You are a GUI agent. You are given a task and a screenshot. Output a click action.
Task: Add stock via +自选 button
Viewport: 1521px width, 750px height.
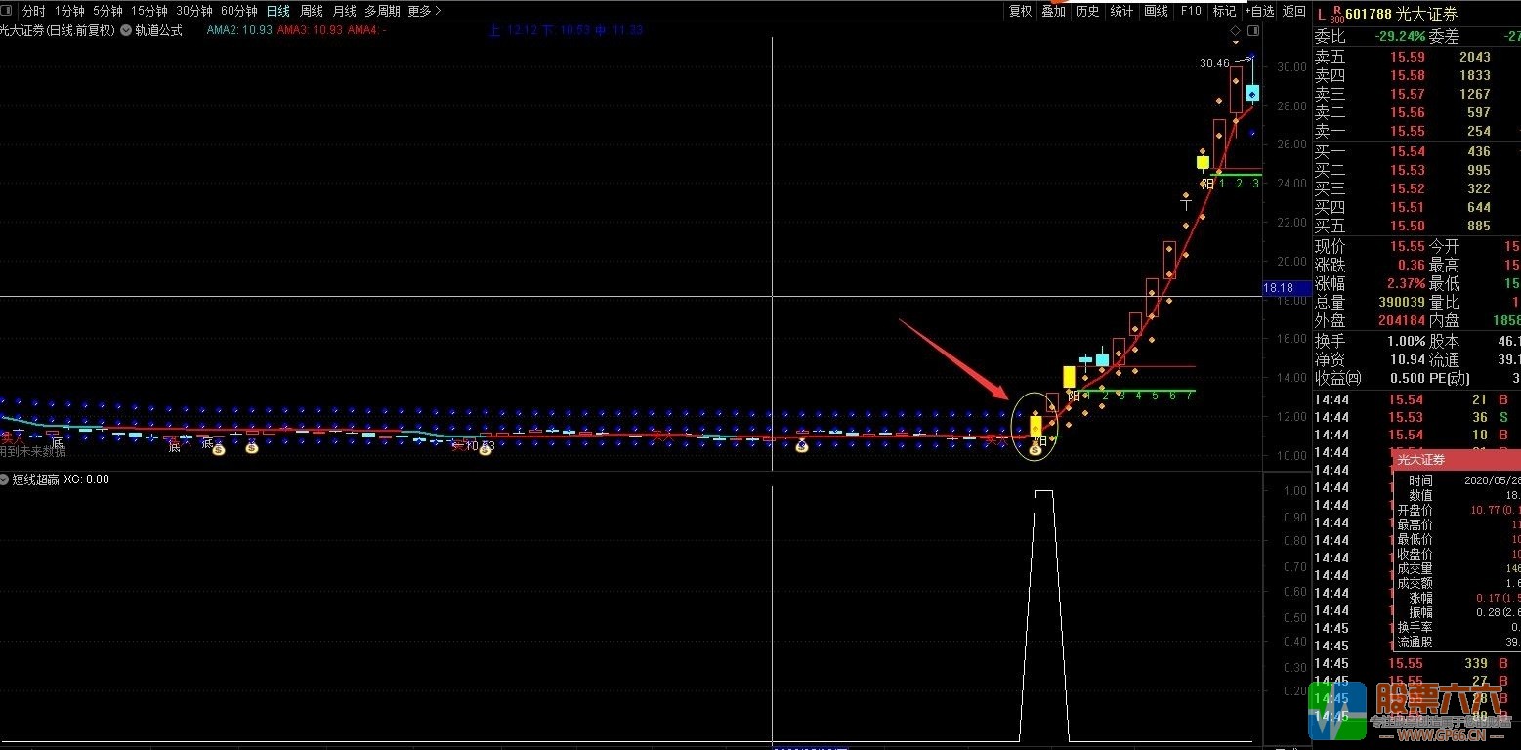(1259, 11)
